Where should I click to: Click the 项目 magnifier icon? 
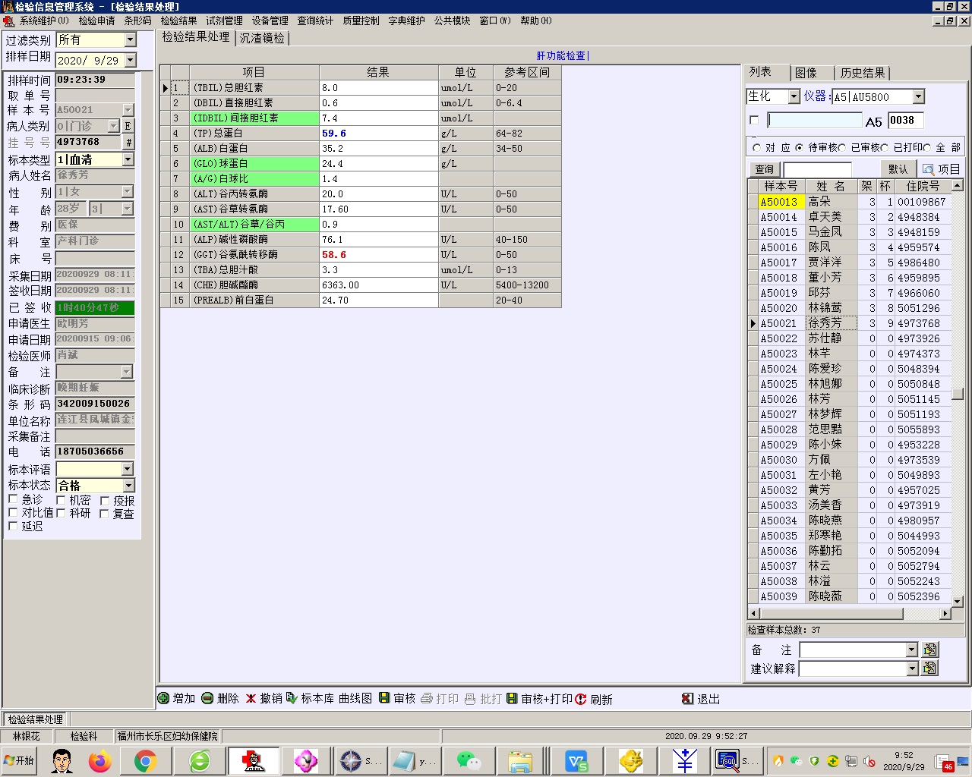point(928,169)
